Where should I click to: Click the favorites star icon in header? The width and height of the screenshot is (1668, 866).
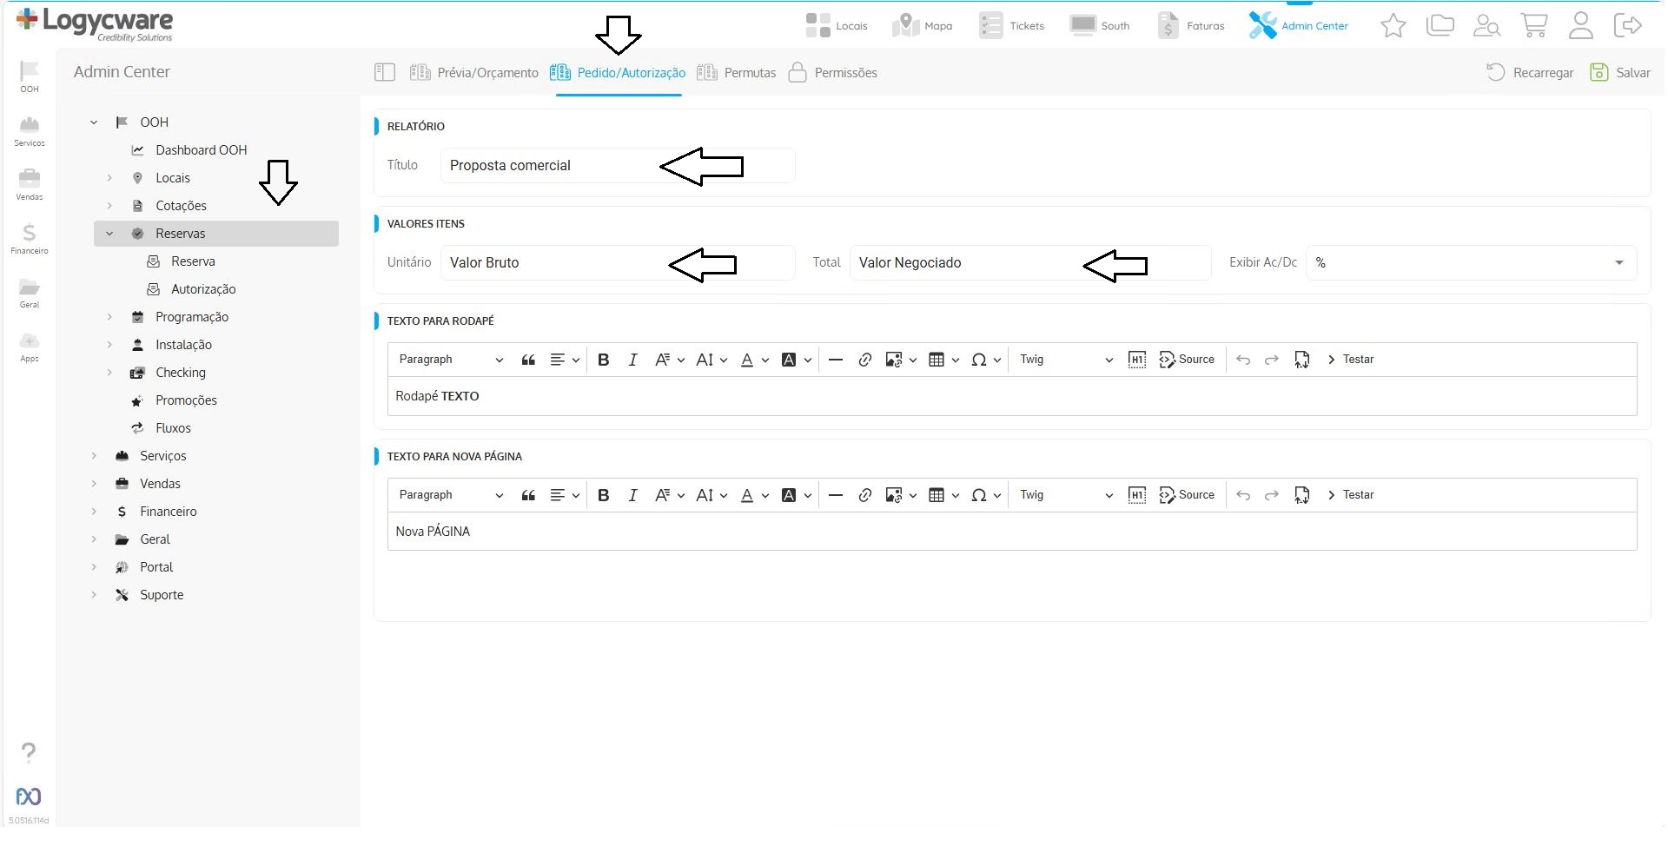point(1393,26)
